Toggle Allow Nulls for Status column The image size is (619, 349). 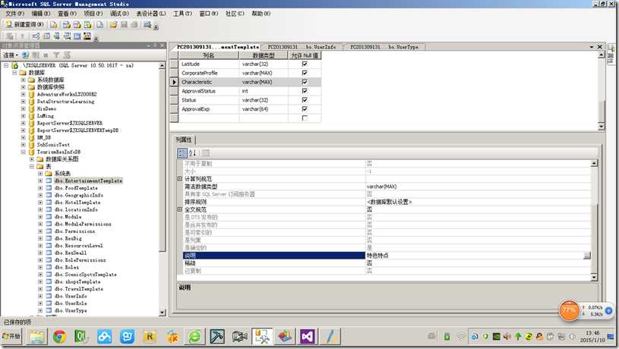pos(305,100)
